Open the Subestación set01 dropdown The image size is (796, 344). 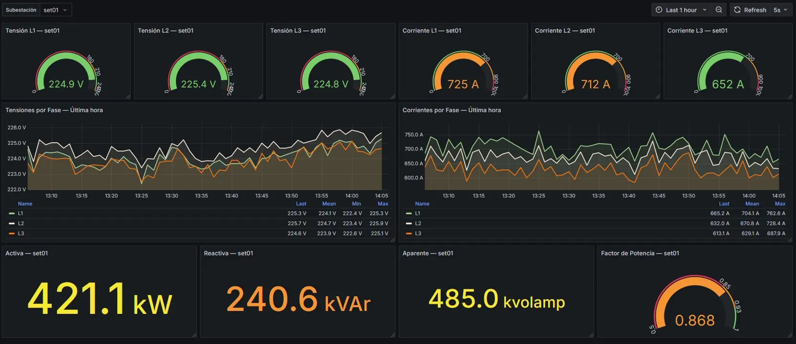55,10
